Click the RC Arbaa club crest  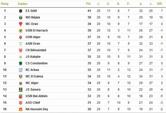pos(21,70)
